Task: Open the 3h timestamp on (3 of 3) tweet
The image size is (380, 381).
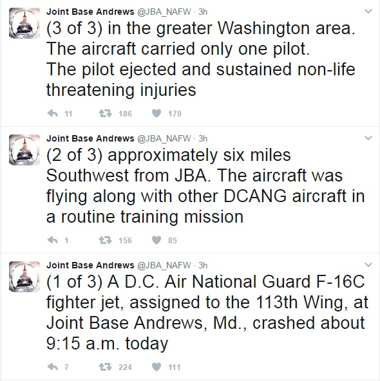Action: point(203,12)
